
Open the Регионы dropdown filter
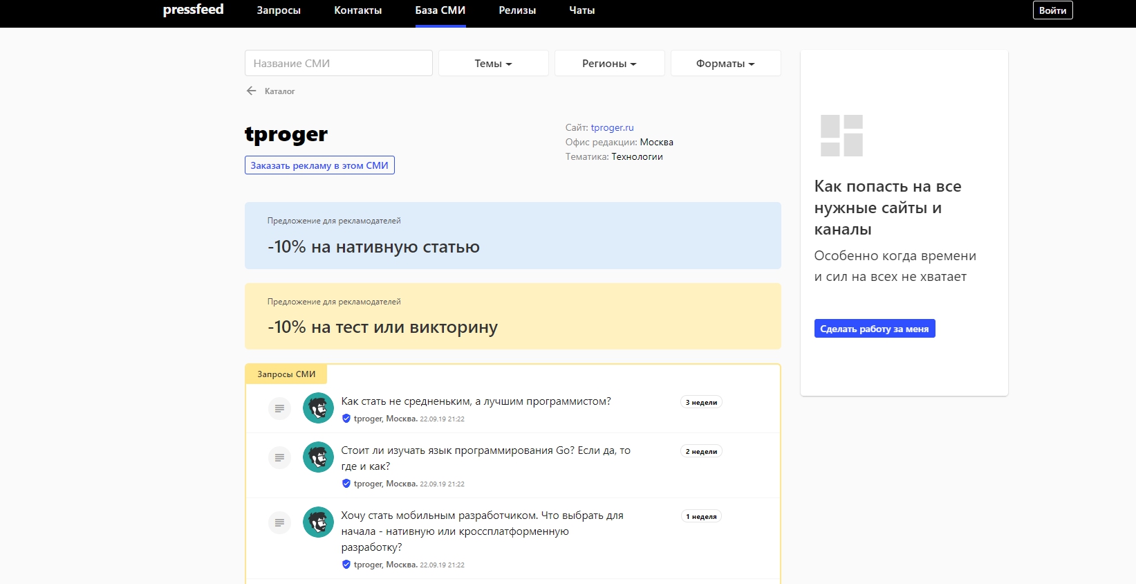tap(609, 63)
